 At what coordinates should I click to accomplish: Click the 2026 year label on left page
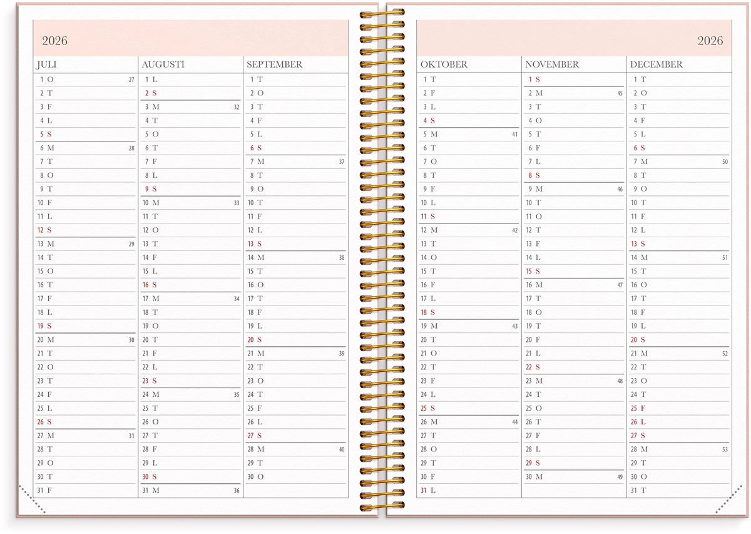pyautogui.click(x=54, y=41)
